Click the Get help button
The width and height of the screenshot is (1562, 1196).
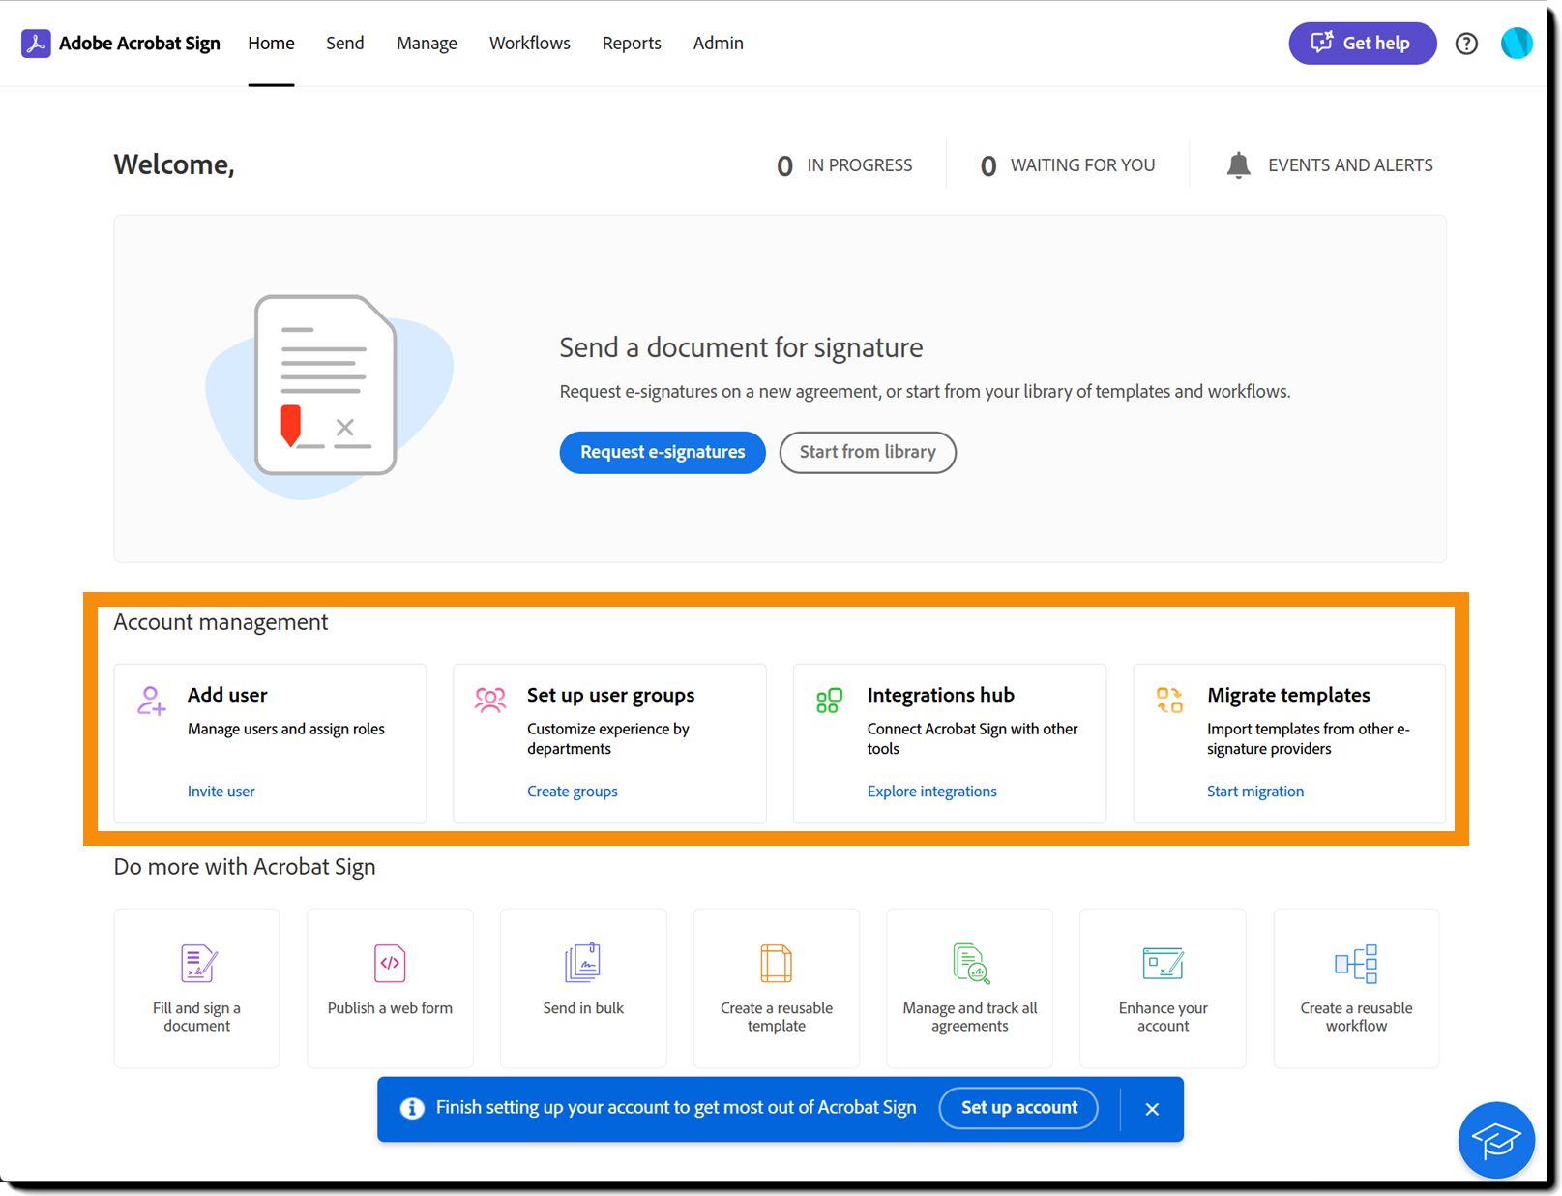pos(1363,44)
